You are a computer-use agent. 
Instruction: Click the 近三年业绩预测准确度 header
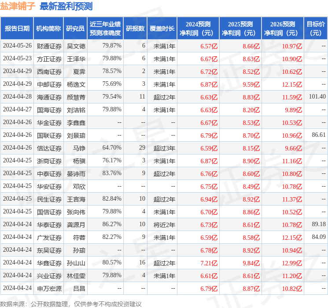click(105, 28)
